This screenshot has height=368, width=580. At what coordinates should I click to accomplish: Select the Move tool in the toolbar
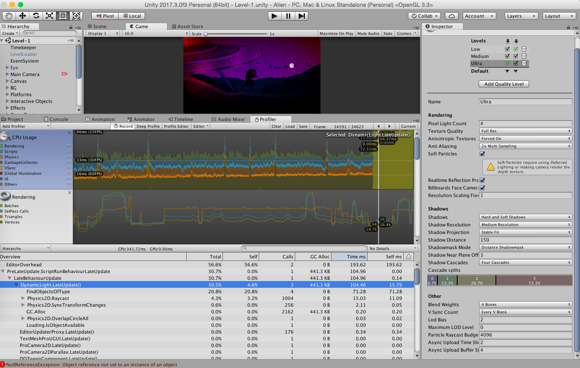(22, 16)
